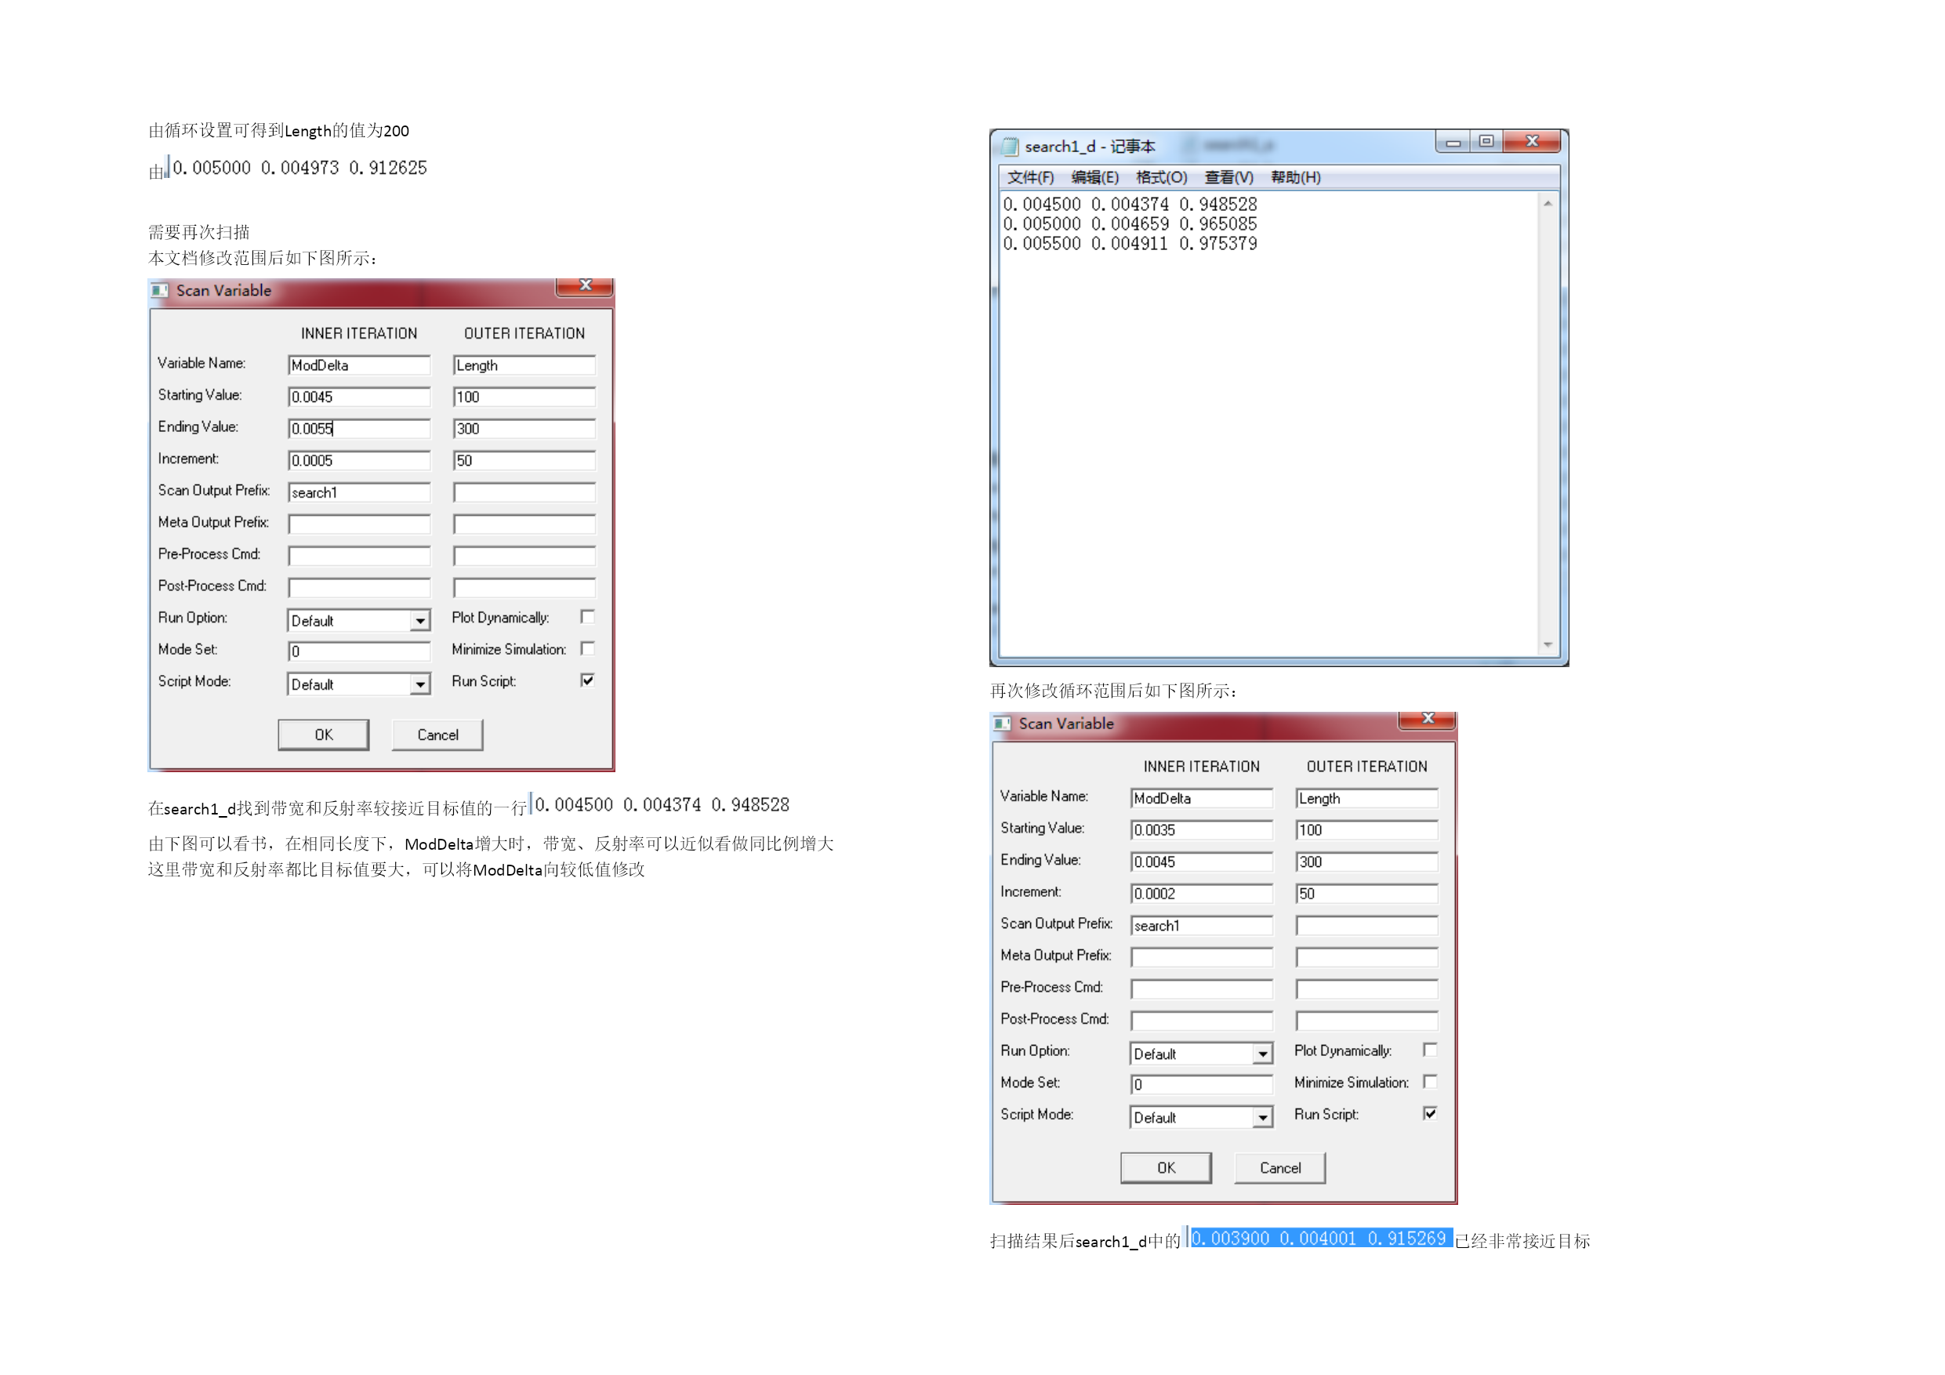Click the Notepad icon in search1_d title bar
This screenshot has height=1375, width=1945.
click(x=1010, y=147)
